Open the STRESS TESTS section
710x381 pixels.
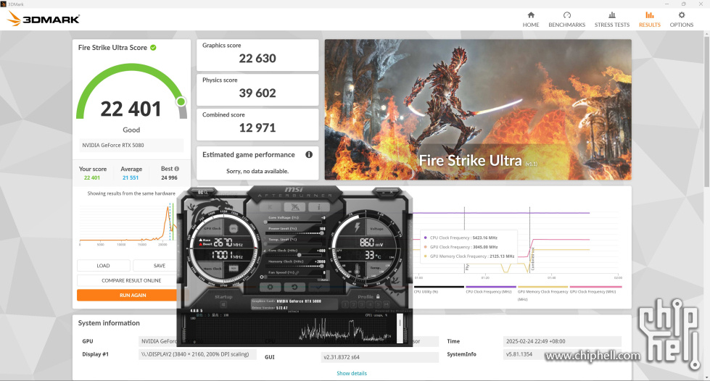click(612, 20)
